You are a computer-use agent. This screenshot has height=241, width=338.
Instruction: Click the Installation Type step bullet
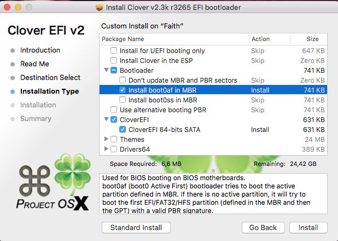(x=13, y=91)
